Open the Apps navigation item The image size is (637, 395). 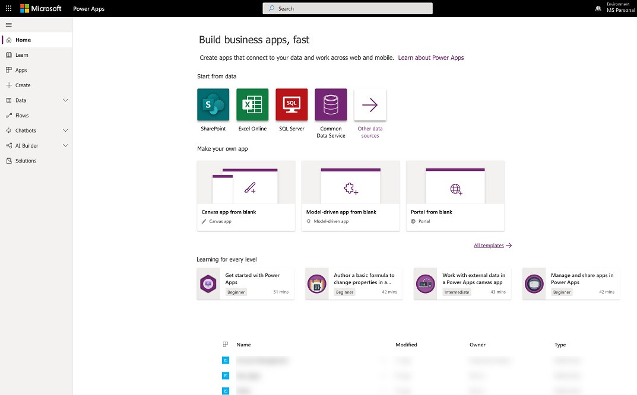pyautogui.click(x=37, y=70)
